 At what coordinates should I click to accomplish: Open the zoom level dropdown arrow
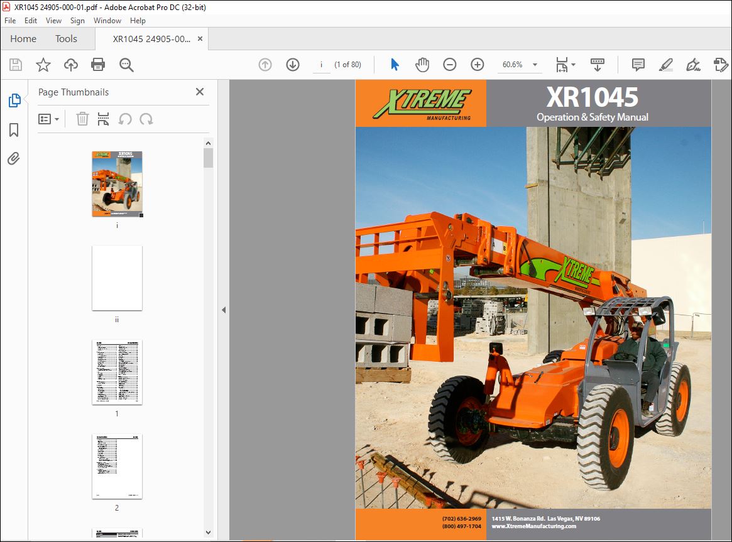[x=535, y=65]
